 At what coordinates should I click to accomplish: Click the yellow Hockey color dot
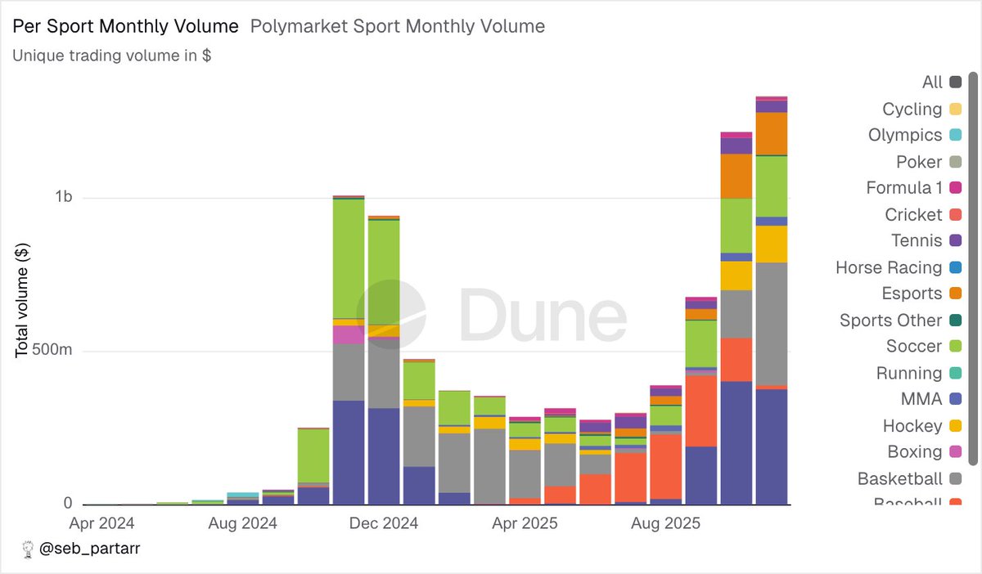pos(956,426)
